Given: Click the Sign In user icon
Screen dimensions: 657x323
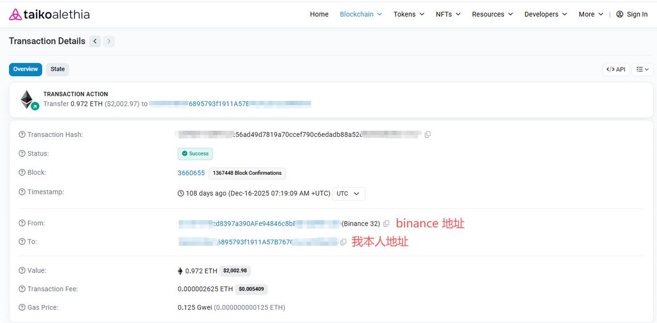Looking at the screenshot, I should [620, 14].
